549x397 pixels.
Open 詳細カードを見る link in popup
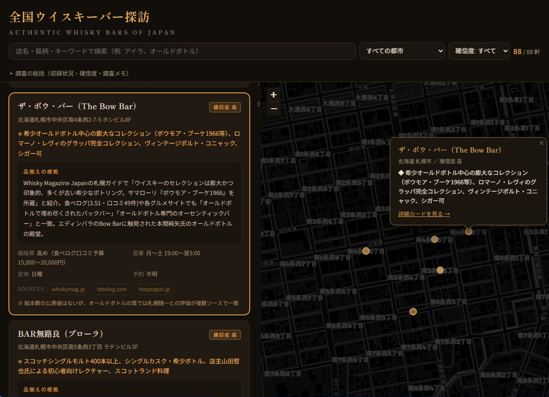tap(424, 214)
